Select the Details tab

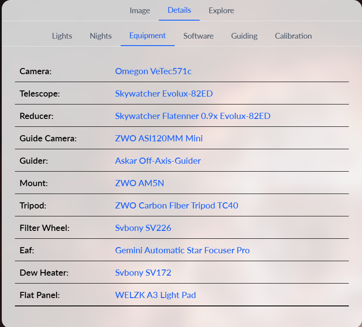point(179,10)
